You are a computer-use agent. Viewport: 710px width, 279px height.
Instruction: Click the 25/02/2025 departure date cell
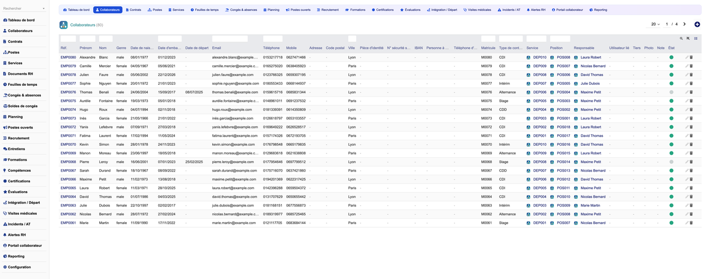pyautogui.click(x=194, y=162)
